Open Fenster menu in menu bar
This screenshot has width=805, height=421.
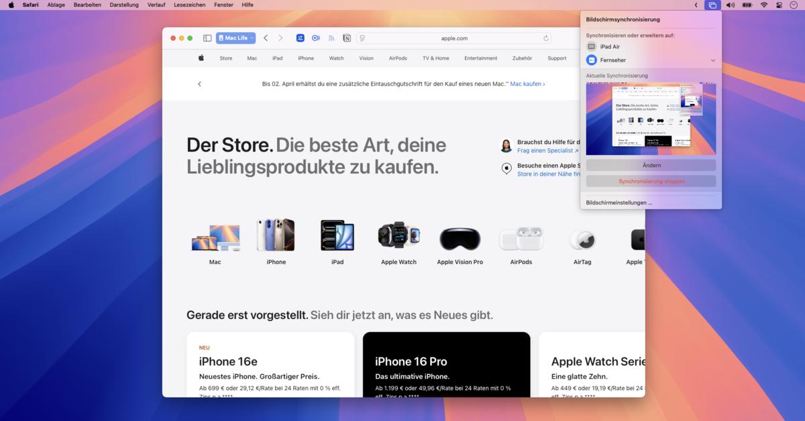click(x=224, y=5)
